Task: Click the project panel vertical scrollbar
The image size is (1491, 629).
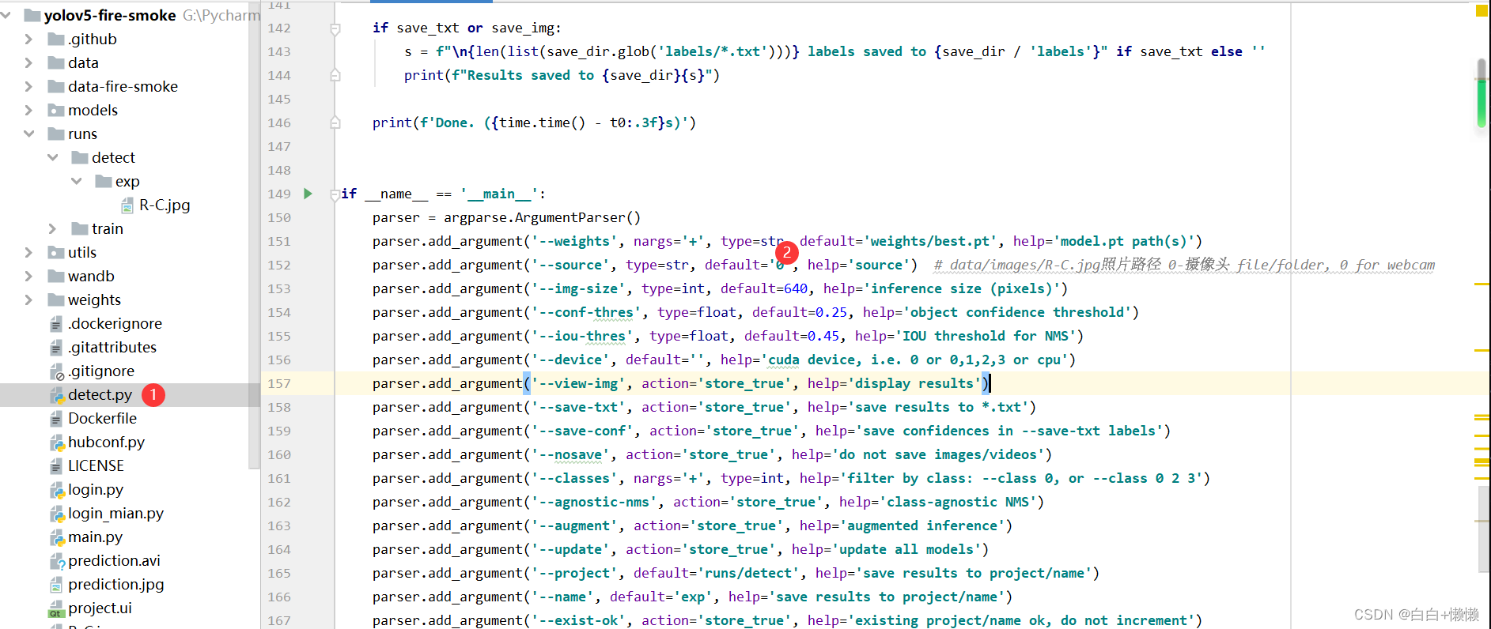Action: (254, 237)
